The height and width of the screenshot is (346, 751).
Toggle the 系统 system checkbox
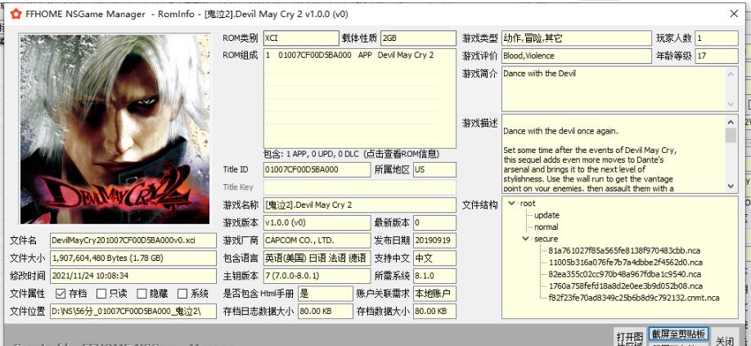pos(182,294)
